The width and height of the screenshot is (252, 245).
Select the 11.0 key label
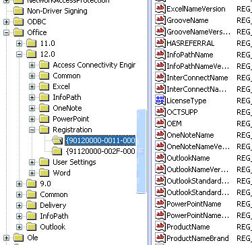click(x=47, y=43)
